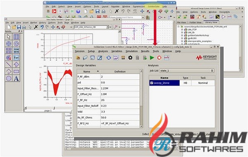The width and height of the screenshot is (248, 157).
Task: Select the text A tool in Palette
Action: tap(16, 78)
